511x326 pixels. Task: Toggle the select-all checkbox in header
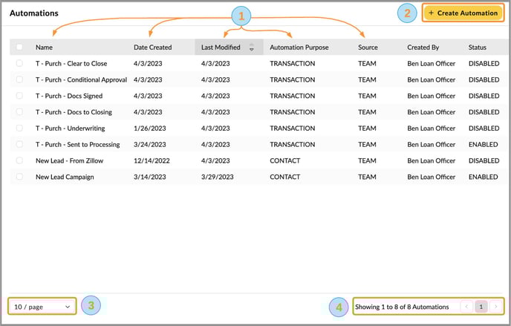(19, 47)
